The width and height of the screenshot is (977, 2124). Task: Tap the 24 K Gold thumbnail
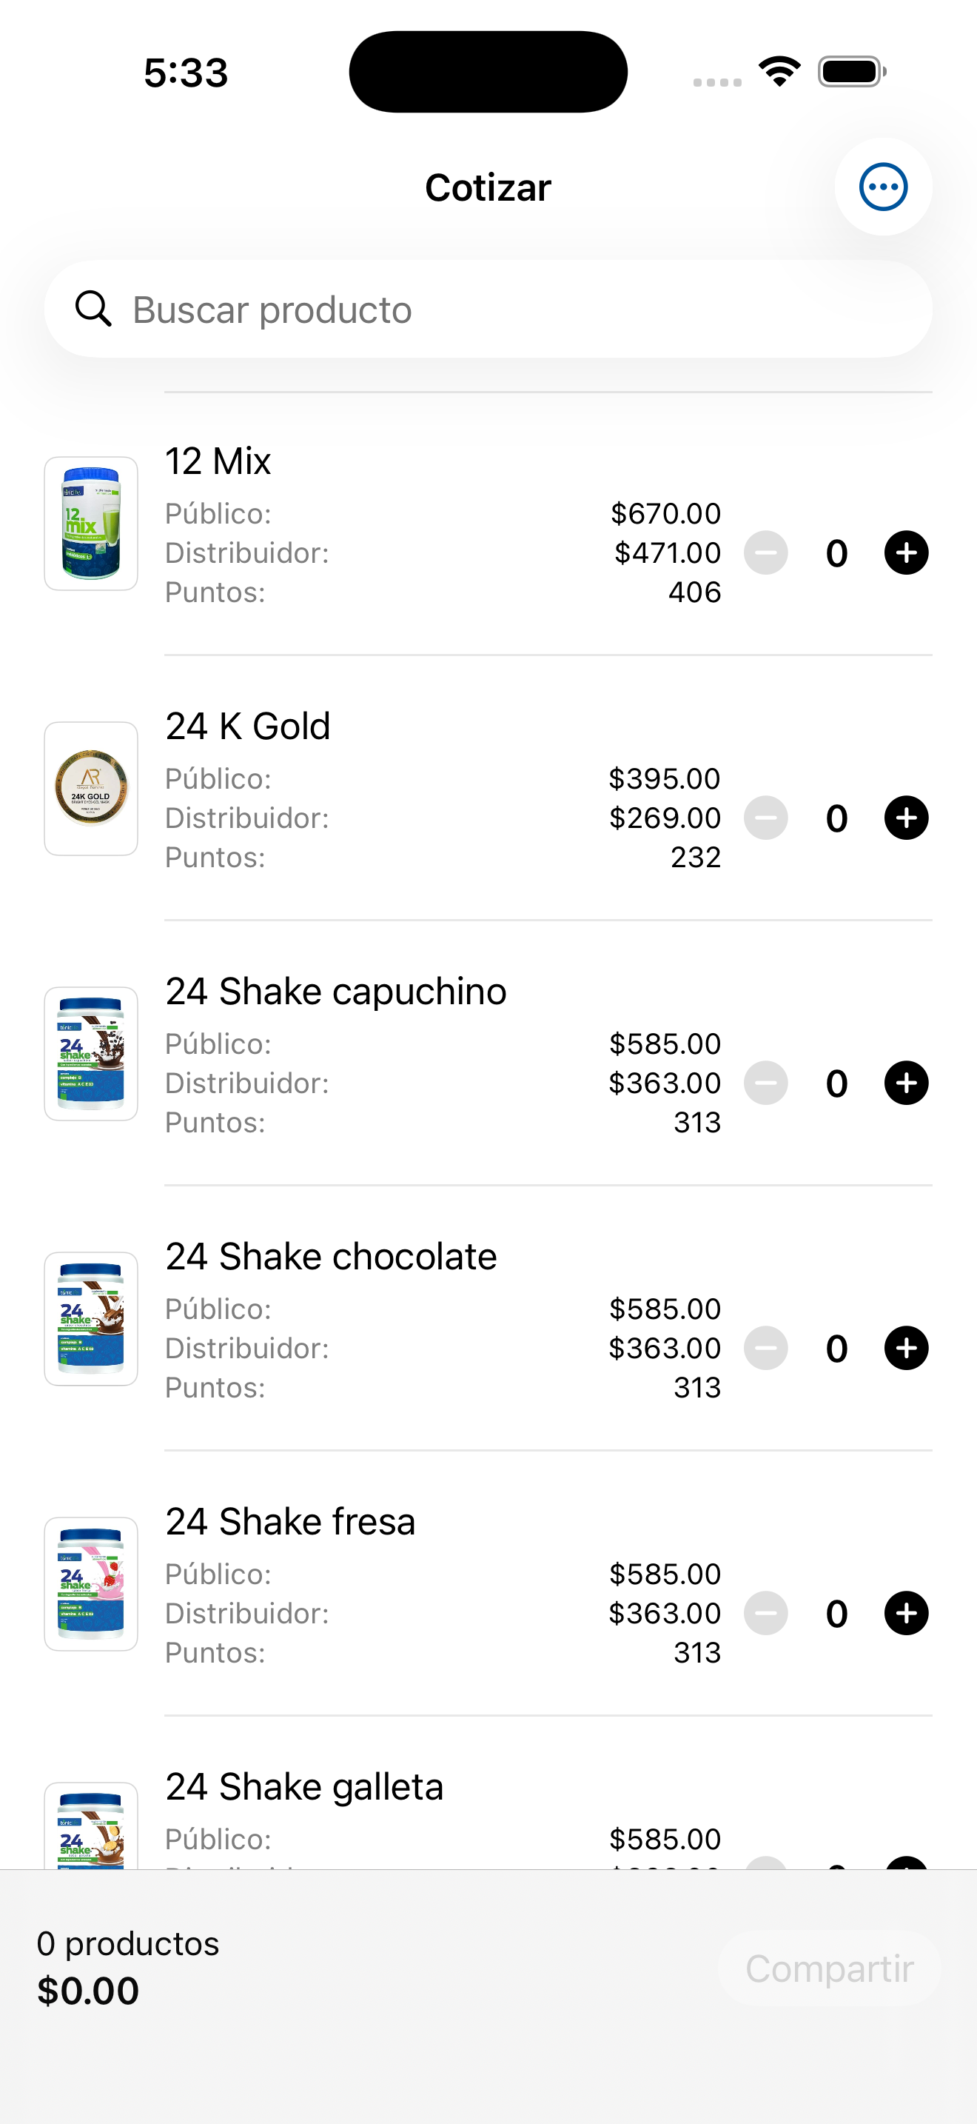click(90, 789)
